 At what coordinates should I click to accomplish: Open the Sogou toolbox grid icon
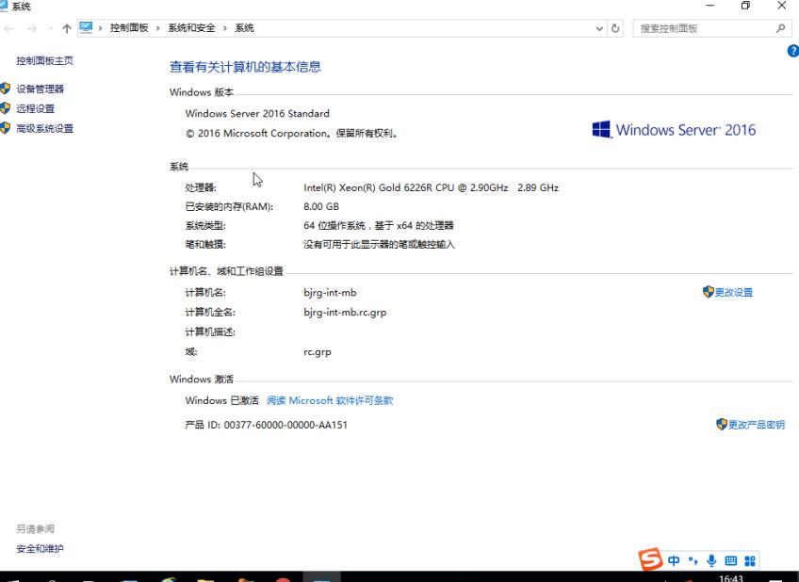tap(751, 559)
